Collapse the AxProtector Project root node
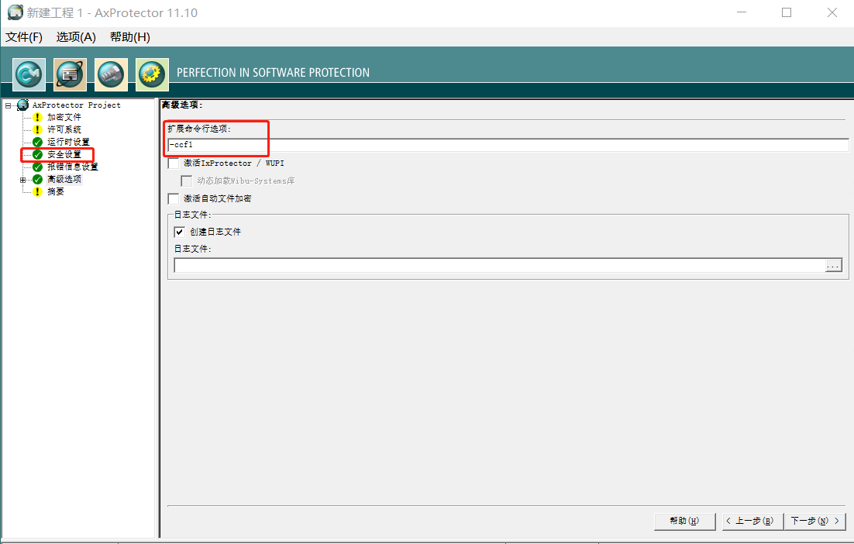 click(x=9, y=105)
